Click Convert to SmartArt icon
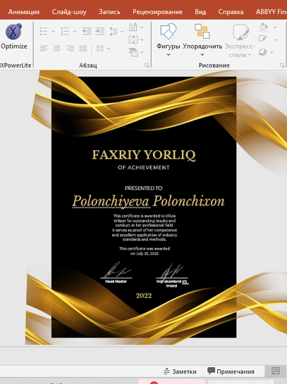 tap(133, 52)
